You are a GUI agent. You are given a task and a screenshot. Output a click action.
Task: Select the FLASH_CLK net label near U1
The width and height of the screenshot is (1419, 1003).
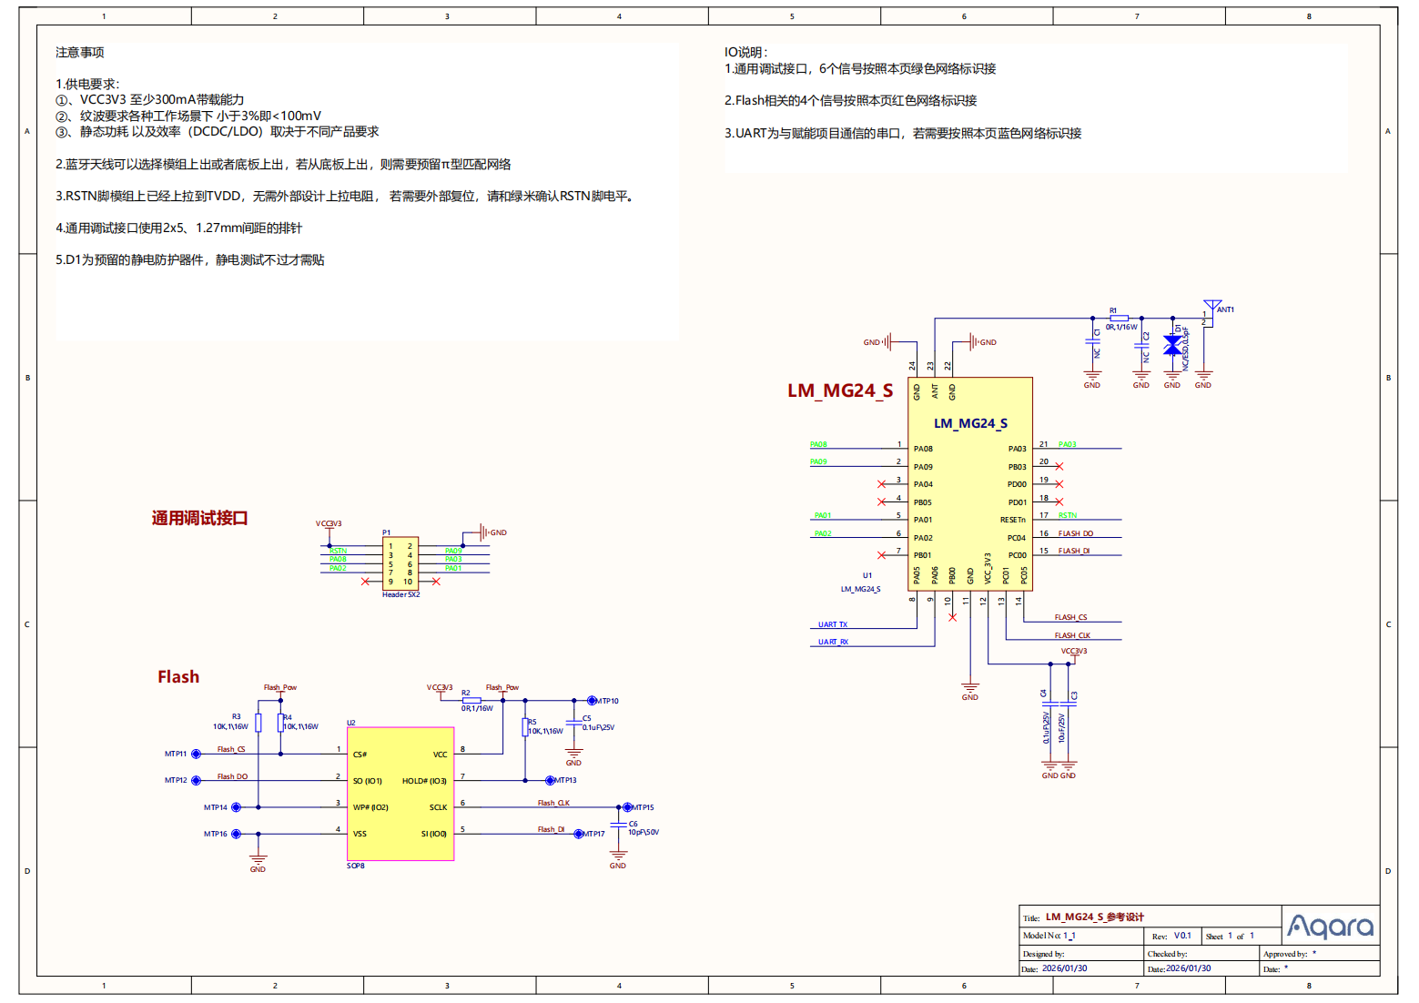[x=1072, y=635]
